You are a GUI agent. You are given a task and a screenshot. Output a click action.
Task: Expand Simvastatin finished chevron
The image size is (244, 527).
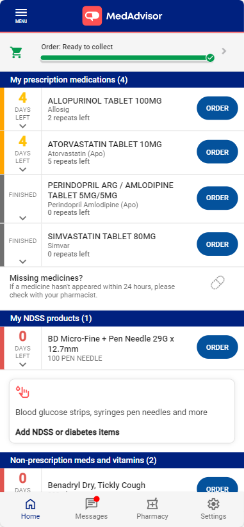22,261
